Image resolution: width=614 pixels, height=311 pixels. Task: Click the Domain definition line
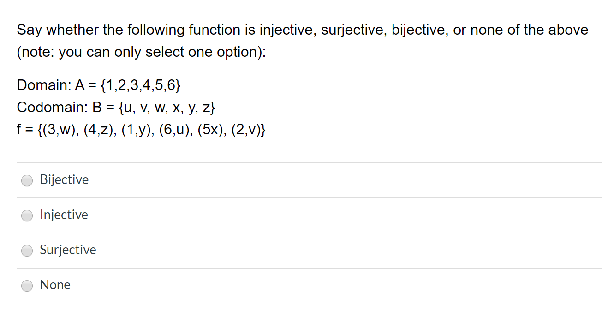[98, 85]
